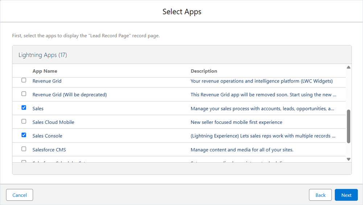Tick the Salesforce CMS checkbox
The width and height of the screenshot is (363, 205).
coord(24,149)
